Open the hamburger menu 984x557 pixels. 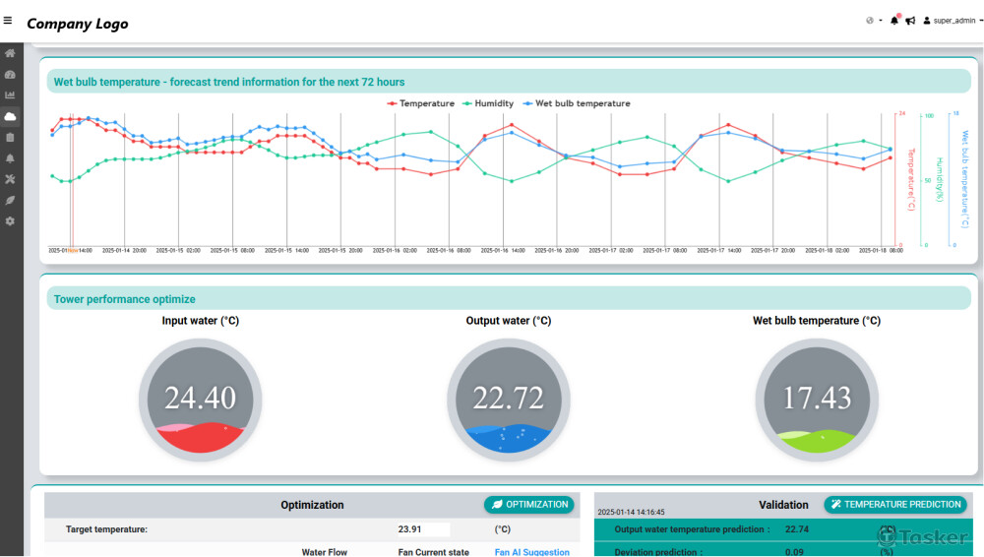click(x=8, y=21)
